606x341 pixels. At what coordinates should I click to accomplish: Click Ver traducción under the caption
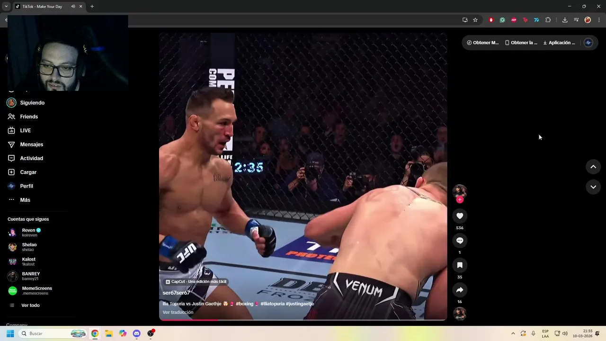coord(178,313)
